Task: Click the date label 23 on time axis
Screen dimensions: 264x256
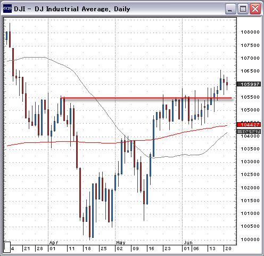Action: pos(168,249)
